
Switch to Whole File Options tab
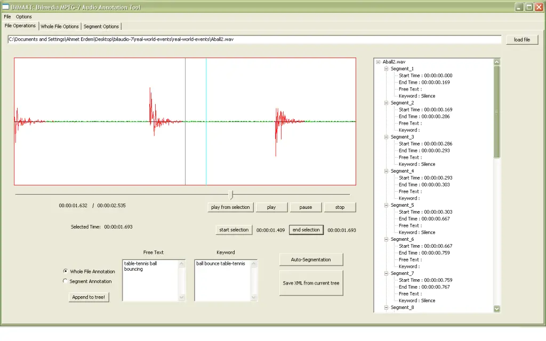[x=60, y=26]
